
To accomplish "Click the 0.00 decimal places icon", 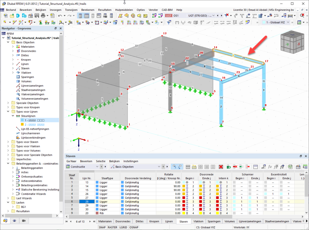I will coord(305,167).
